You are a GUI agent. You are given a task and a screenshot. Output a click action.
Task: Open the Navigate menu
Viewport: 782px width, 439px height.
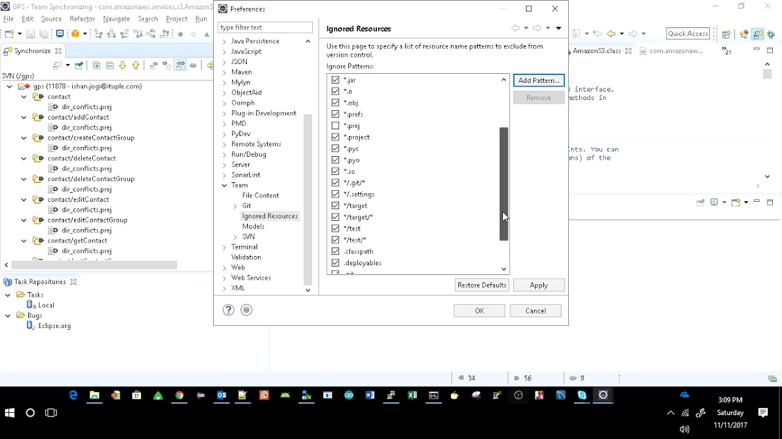point(116,19)
